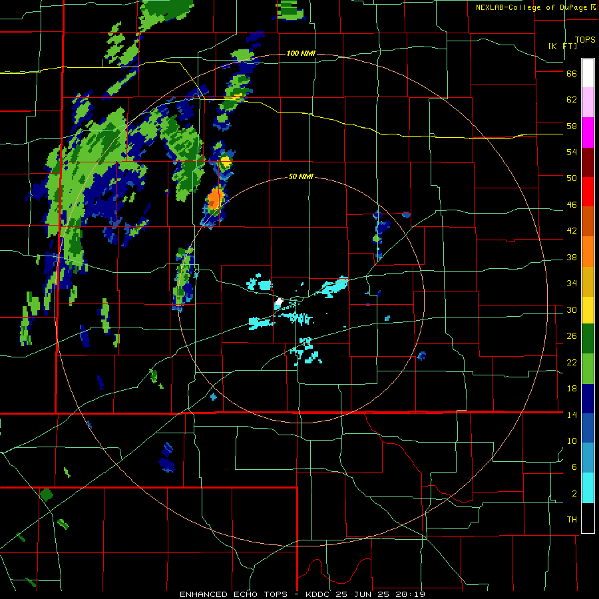Pick the cyan legend swatch

click(x=588, y=488)
